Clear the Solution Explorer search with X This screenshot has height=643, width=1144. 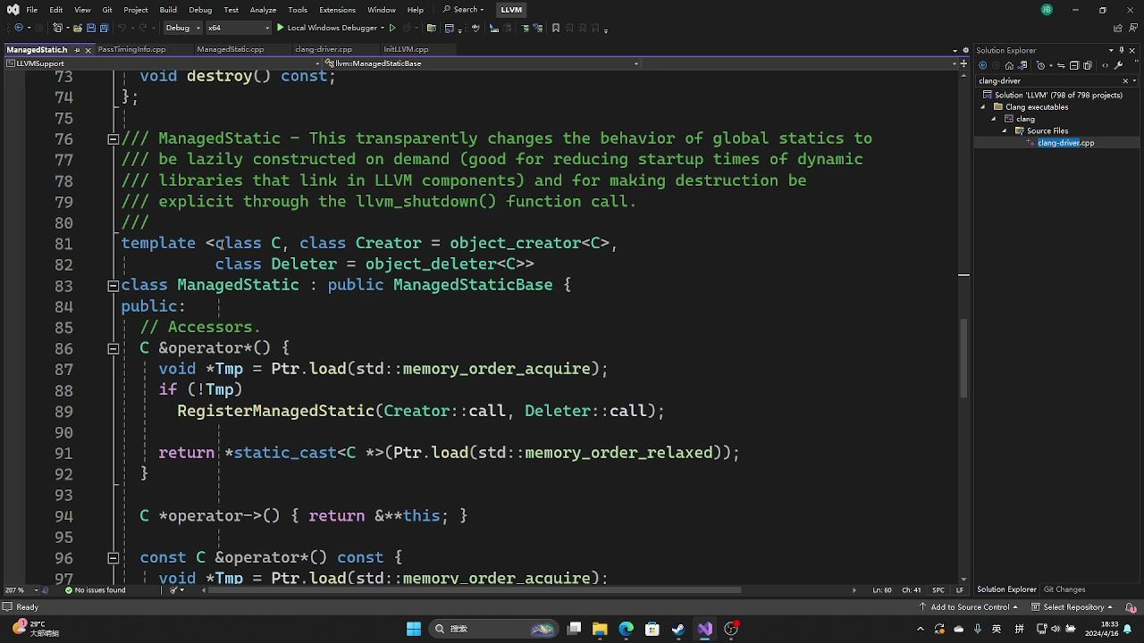click(x=1125, y=80)
